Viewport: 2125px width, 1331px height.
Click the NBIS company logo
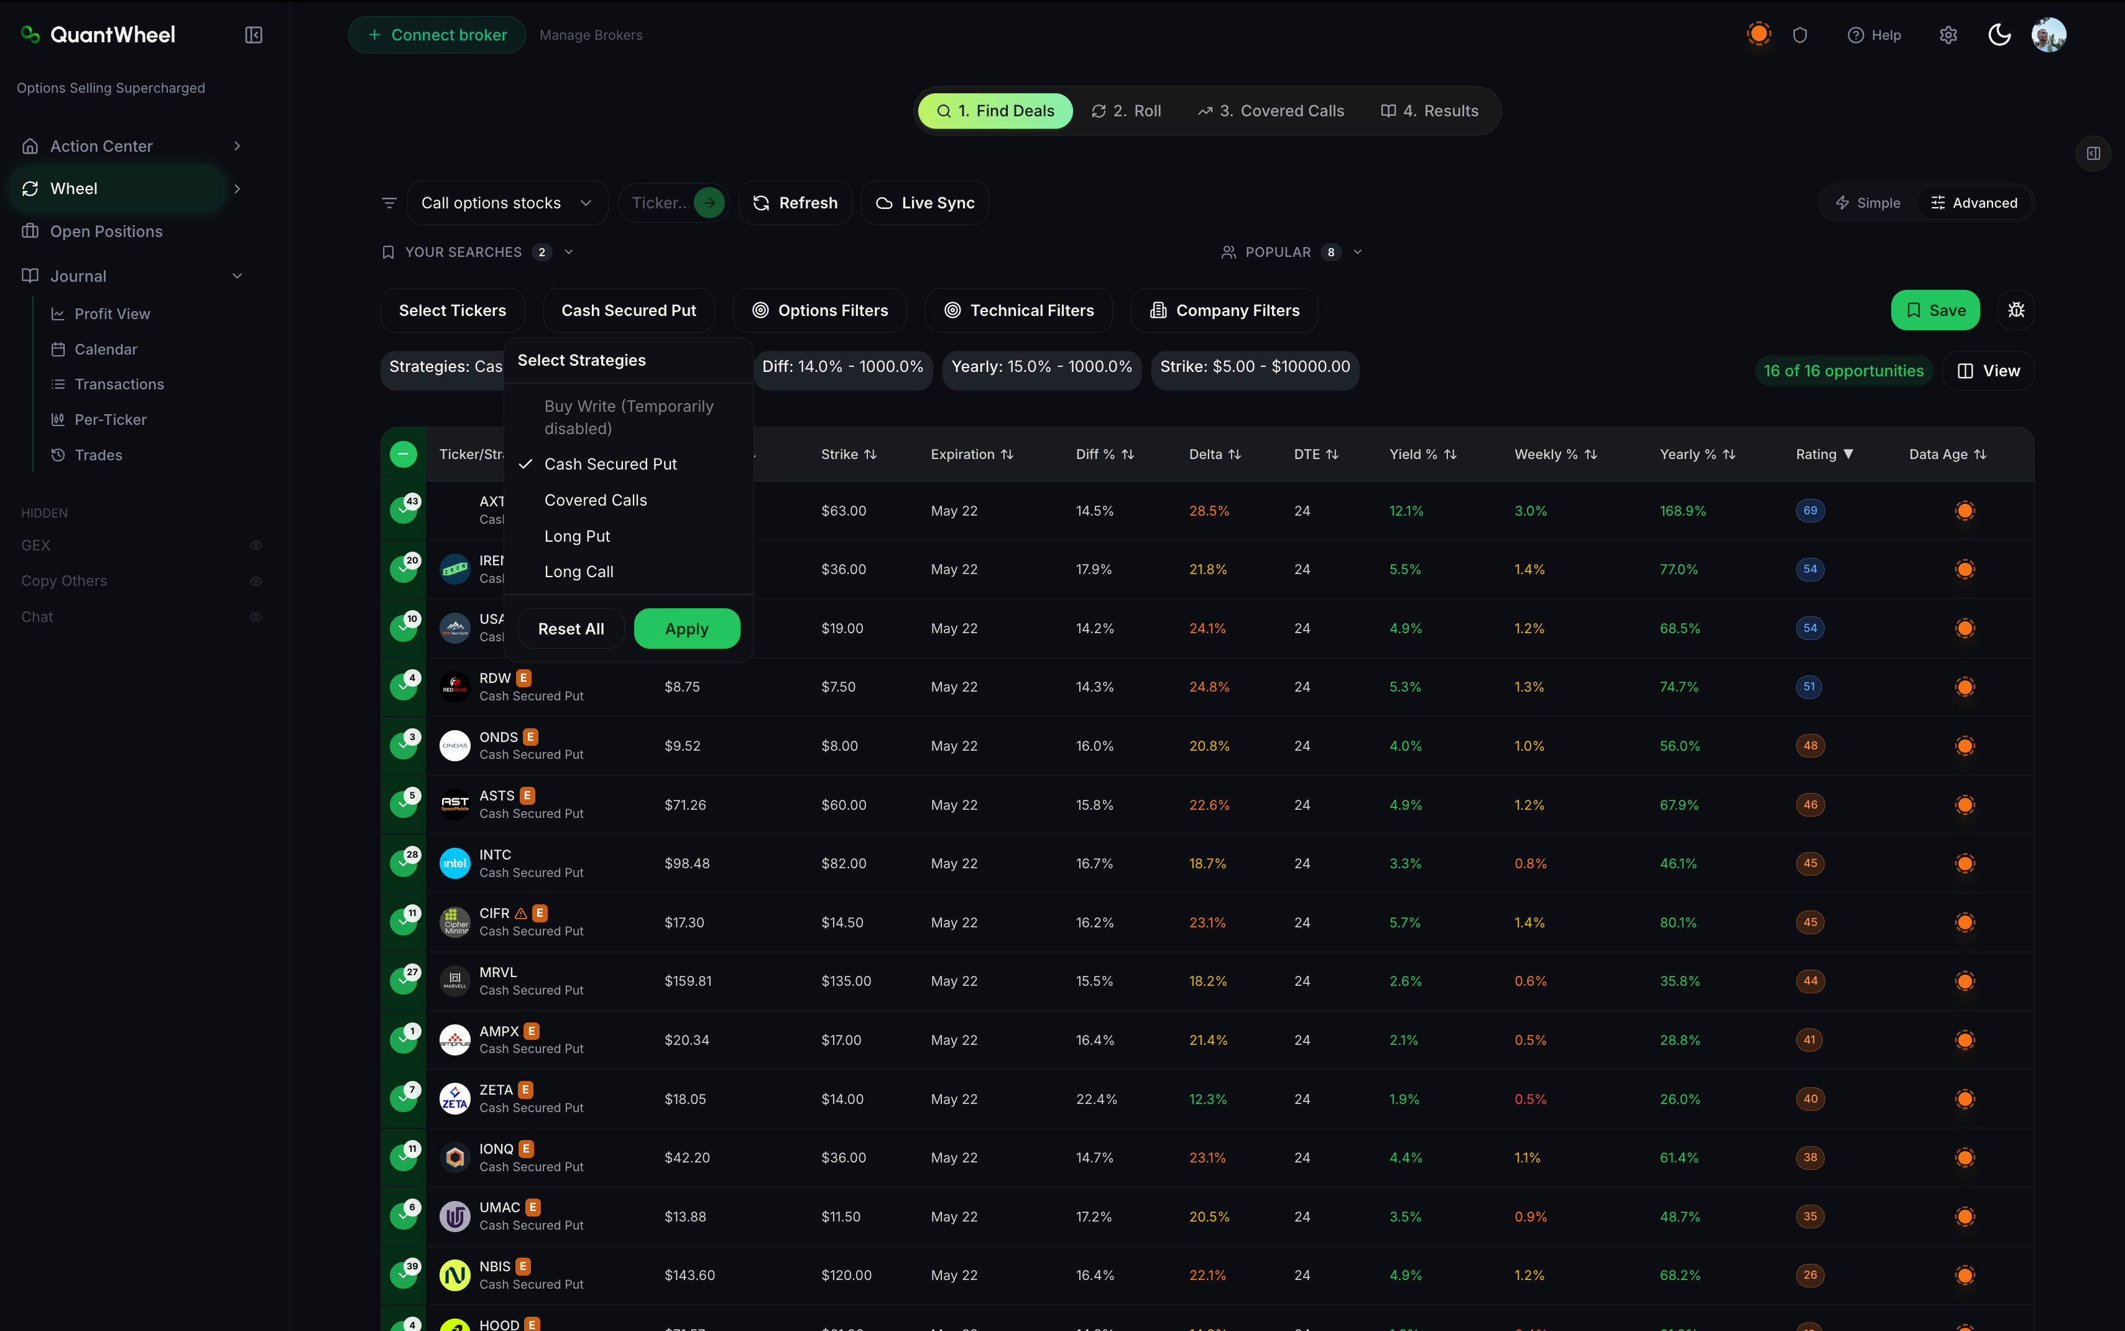[x=455, y=1276]
